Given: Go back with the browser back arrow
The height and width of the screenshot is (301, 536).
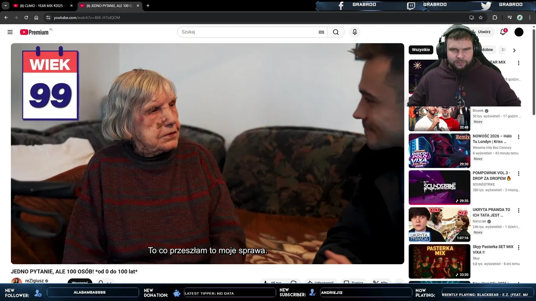Looking at the screenshot, I should tap(6, 18).
